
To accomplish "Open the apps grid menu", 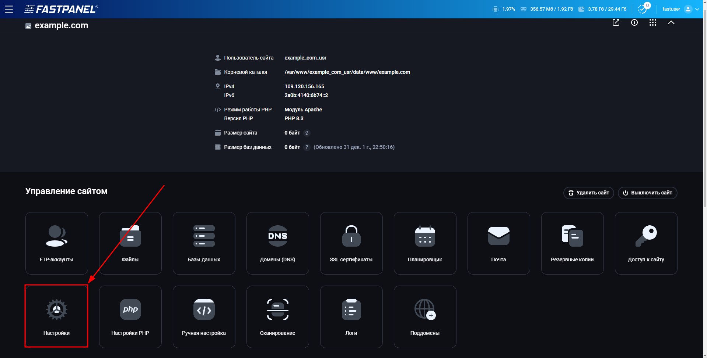I will (x=652, y=23).
